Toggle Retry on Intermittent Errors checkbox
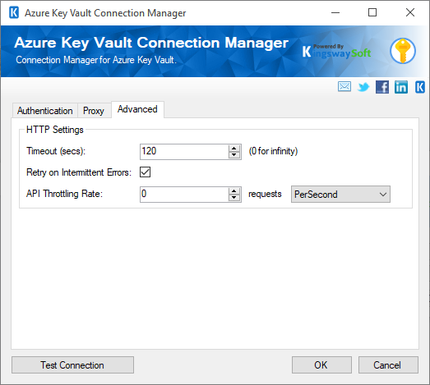Viewport: 430px width, 385px height. (145, 172)
